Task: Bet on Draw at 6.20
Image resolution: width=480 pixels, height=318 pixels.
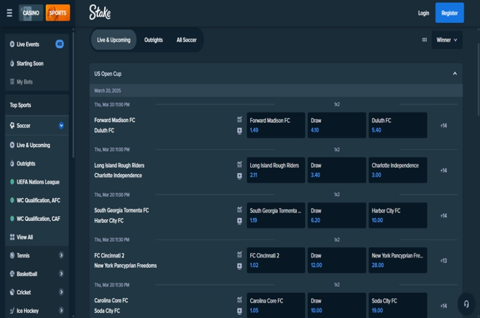Action: click(x=337, y=216)
